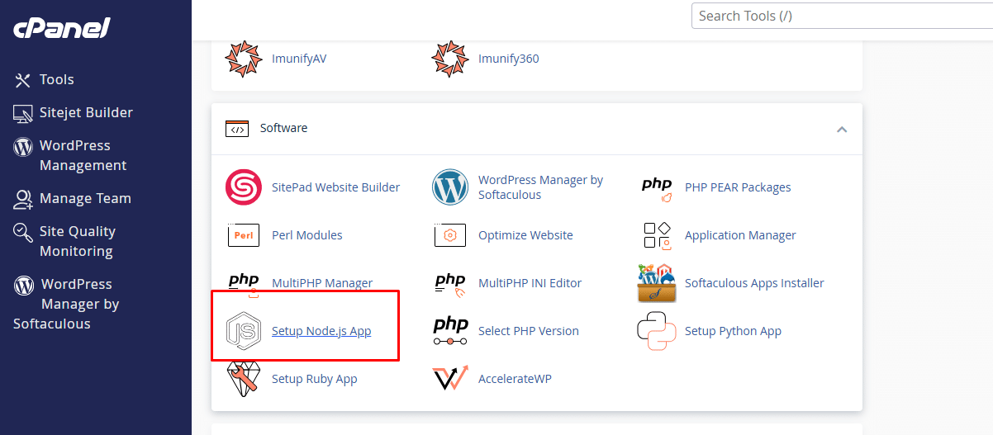The image size is (993, 435).
Task: Open sidebar WordPress Manager by Softaculous
Action: (x=66, y=304)
